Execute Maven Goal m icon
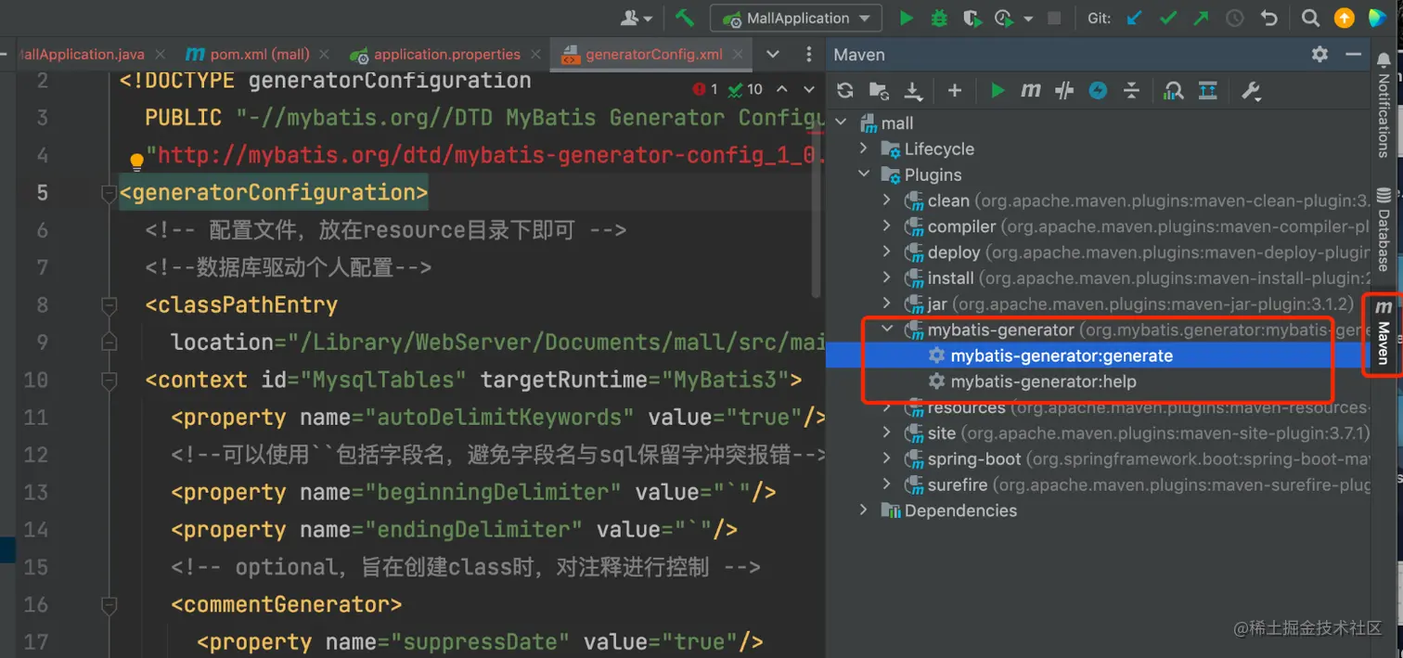 tap(1031, 90)
